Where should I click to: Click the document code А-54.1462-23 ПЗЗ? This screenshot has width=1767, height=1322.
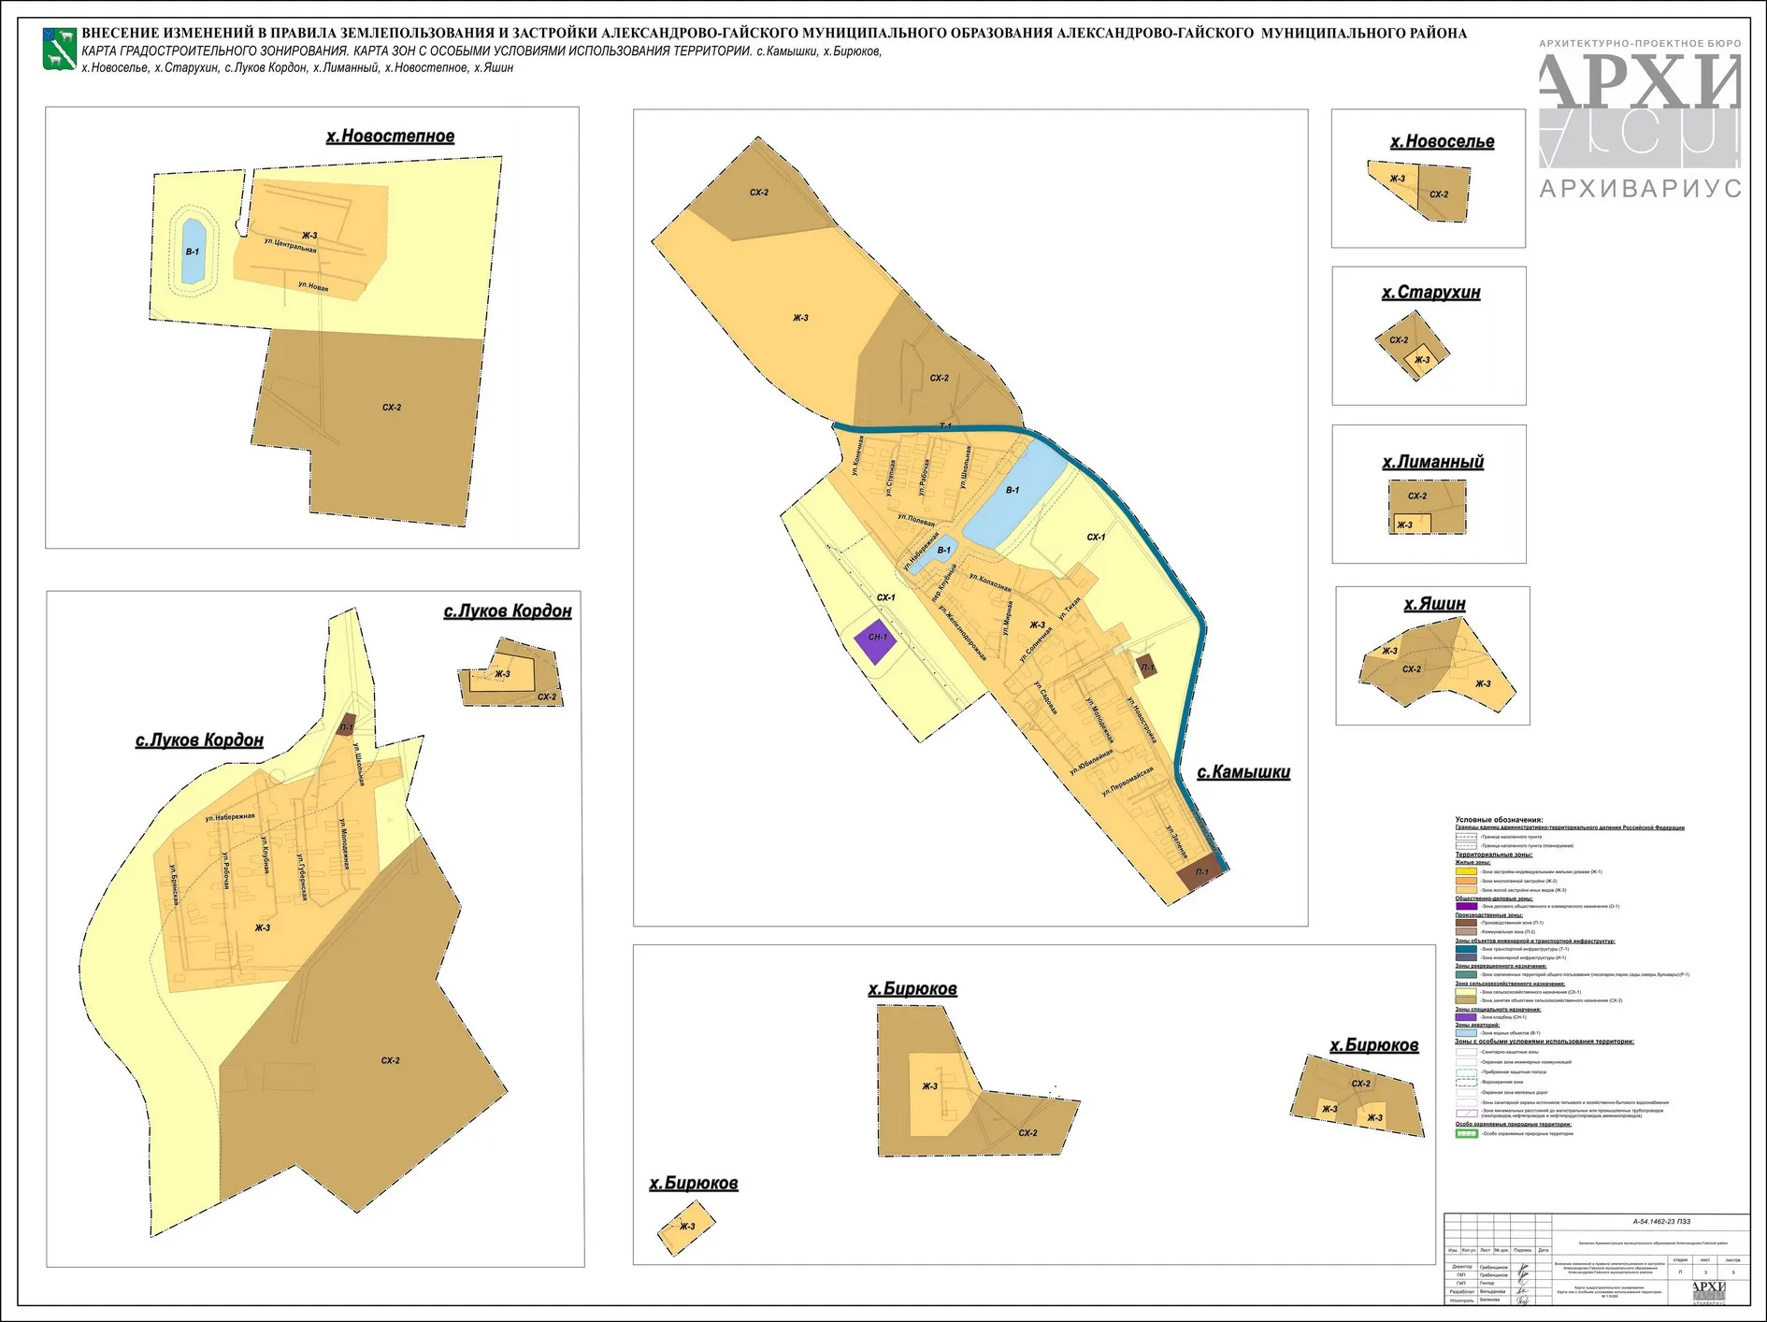(x=1661, y=1222)
